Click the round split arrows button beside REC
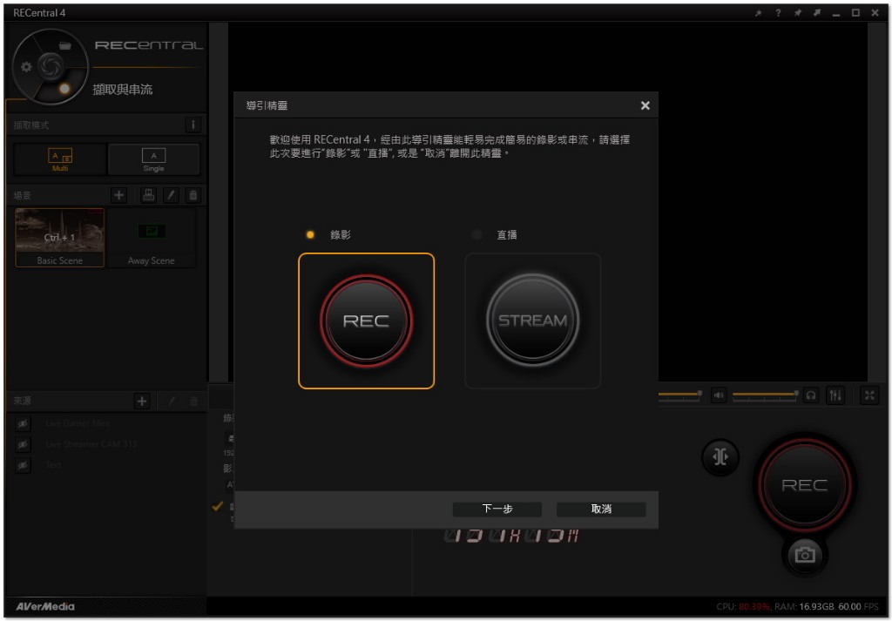 coord(720,457)
